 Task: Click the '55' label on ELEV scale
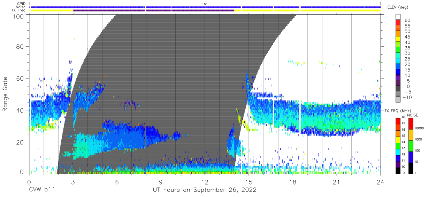(407, 26)
